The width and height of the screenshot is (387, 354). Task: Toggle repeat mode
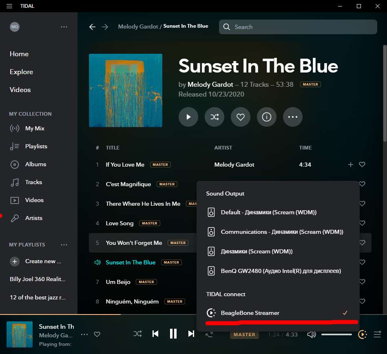209,334
